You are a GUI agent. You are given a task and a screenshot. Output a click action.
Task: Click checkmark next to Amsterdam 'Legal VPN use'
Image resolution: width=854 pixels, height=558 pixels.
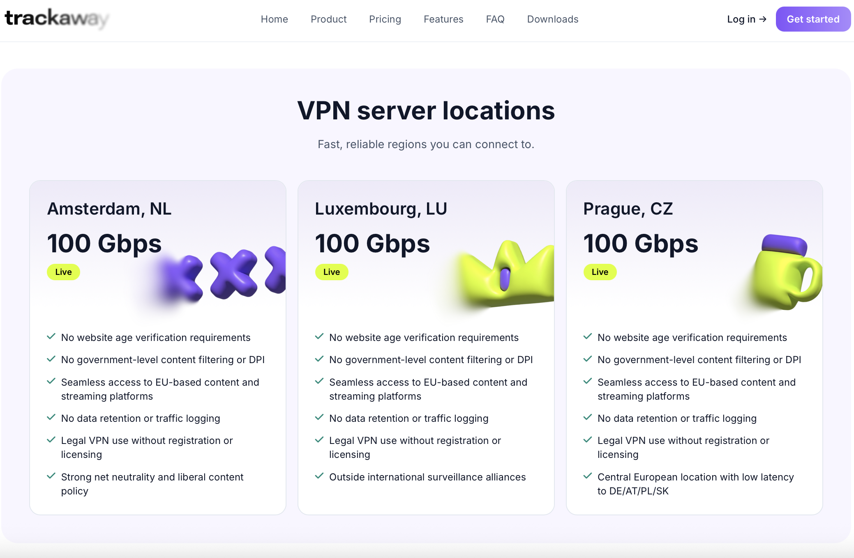pos(51,439)
